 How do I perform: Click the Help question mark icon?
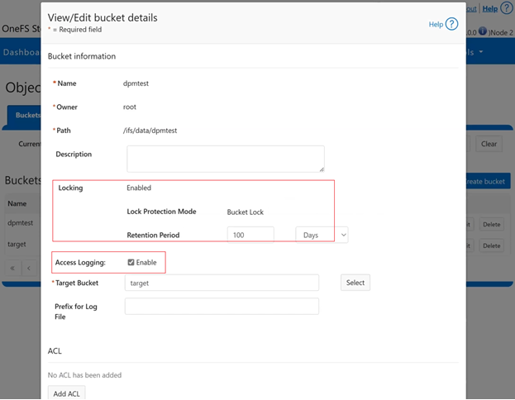pyautogui.click(x=451, y=24)
